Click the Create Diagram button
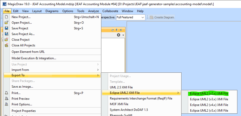 (162, 17)
